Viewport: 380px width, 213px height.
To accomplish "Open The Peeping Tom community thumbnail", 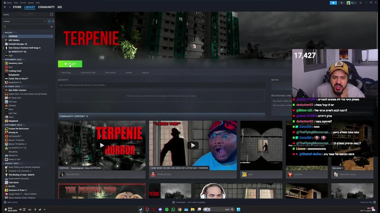I will [102, 191].
